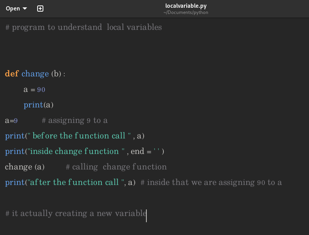Screen dimensions: 309x235
Task: Click the 'change (a)' function call
Action: tap(25, 167)
